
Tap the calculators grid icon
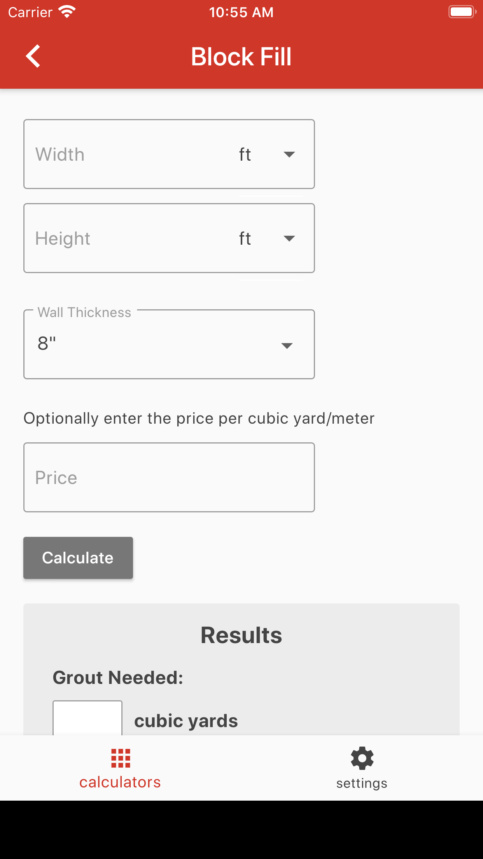click(x=121, y=758)
